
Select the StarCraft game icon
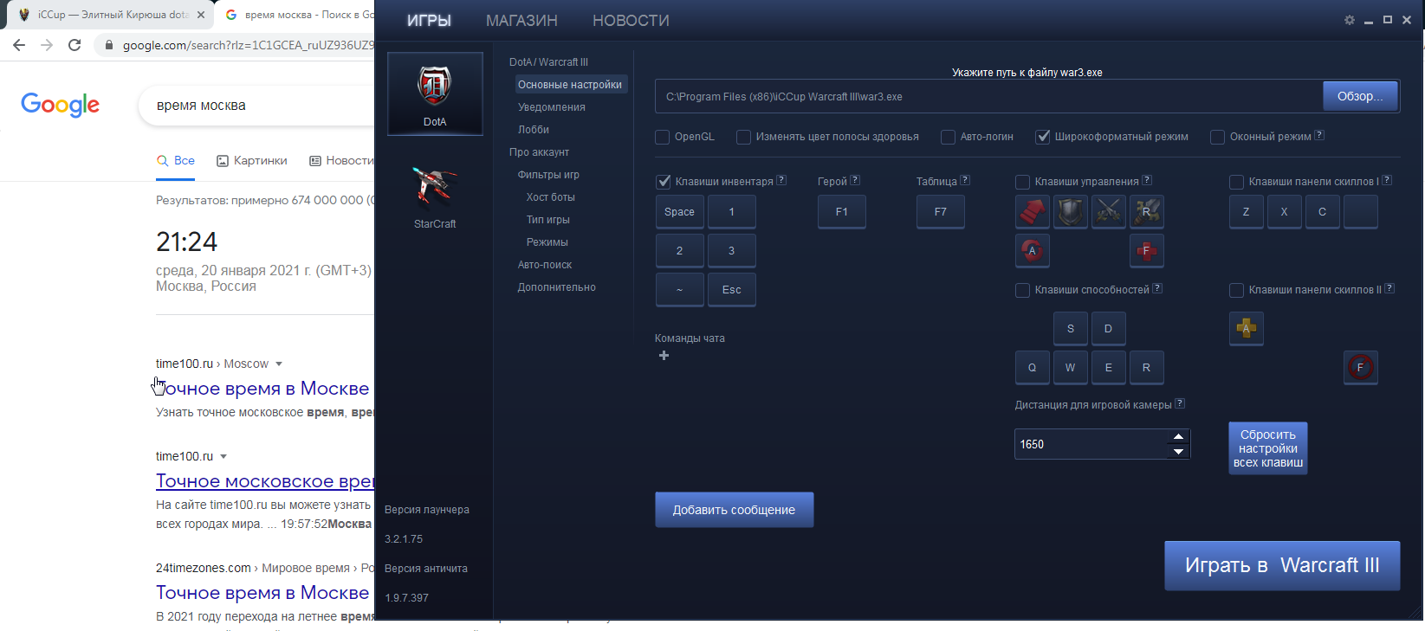pyautogui.click(x=435, y=196)
